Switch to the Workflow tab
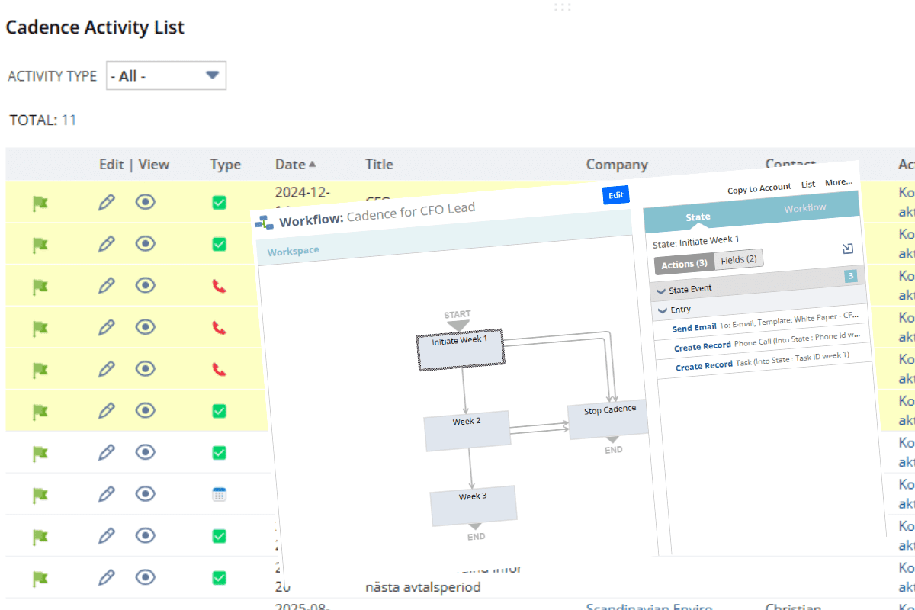Image resolution: width=915 pixels, height=610 pixels. (805, 208)
